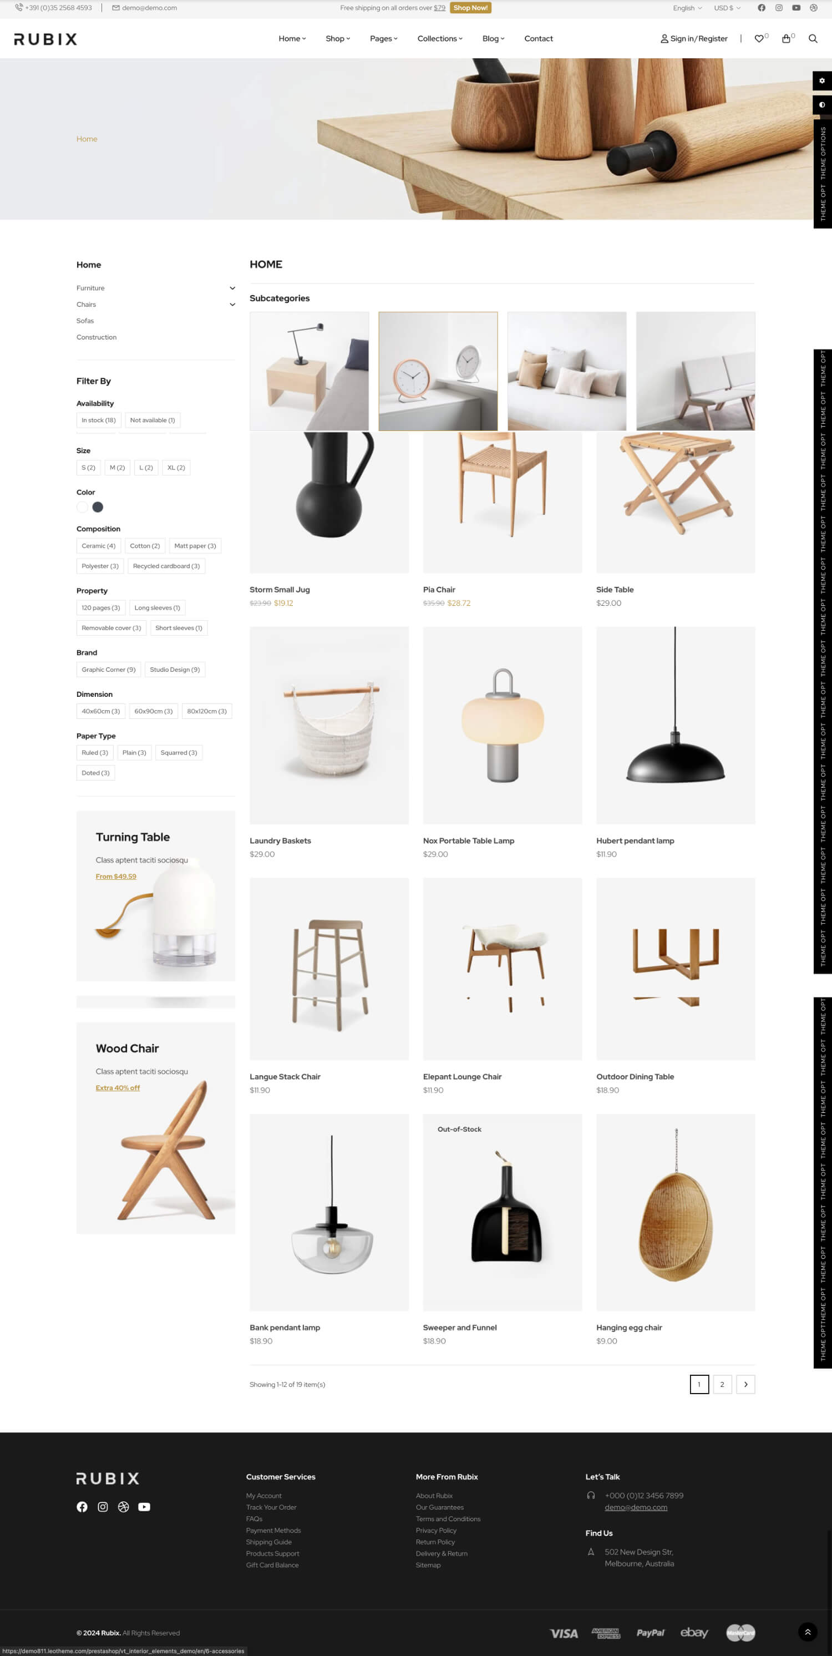This screenshot has width=832, height=1656.
Task: Open the Collections menu
Action: click(x=440, y=39)
